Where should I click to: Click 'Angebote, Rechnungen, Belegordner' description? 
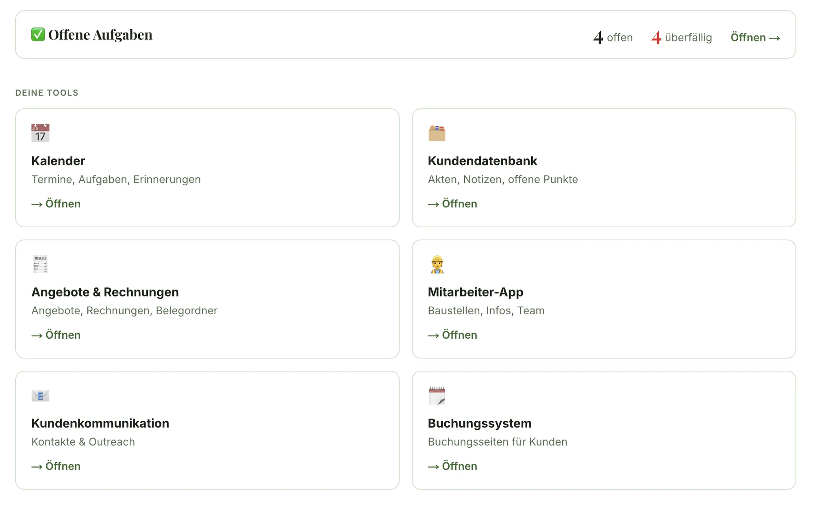(124, 311)
